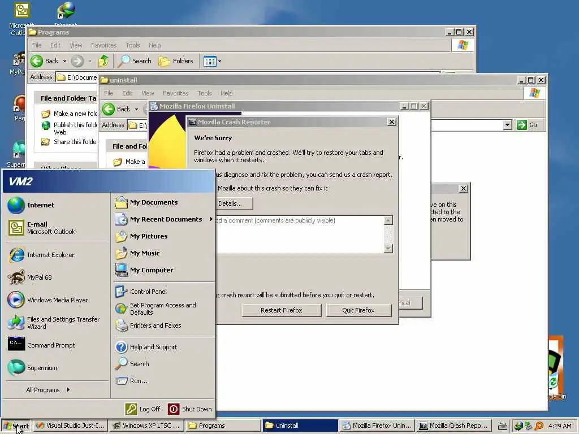Image resolution: width=579 pixels, height=434 pixels.
Task: Open My Pictures folder
Action: 164,236
